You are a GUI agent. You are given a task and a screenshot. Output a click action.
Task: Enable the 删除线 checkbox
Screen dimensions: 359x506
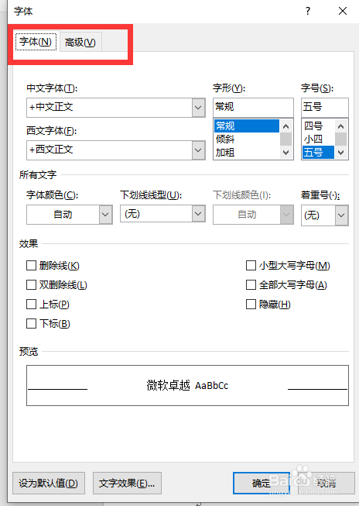click(x=31, y=266)
